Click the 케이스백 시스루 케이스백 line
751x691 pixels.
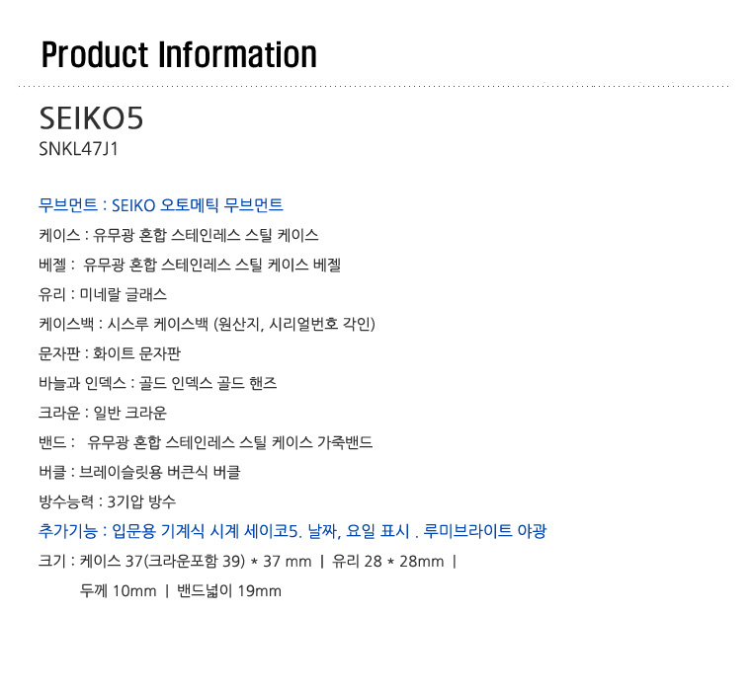point(207,324)
